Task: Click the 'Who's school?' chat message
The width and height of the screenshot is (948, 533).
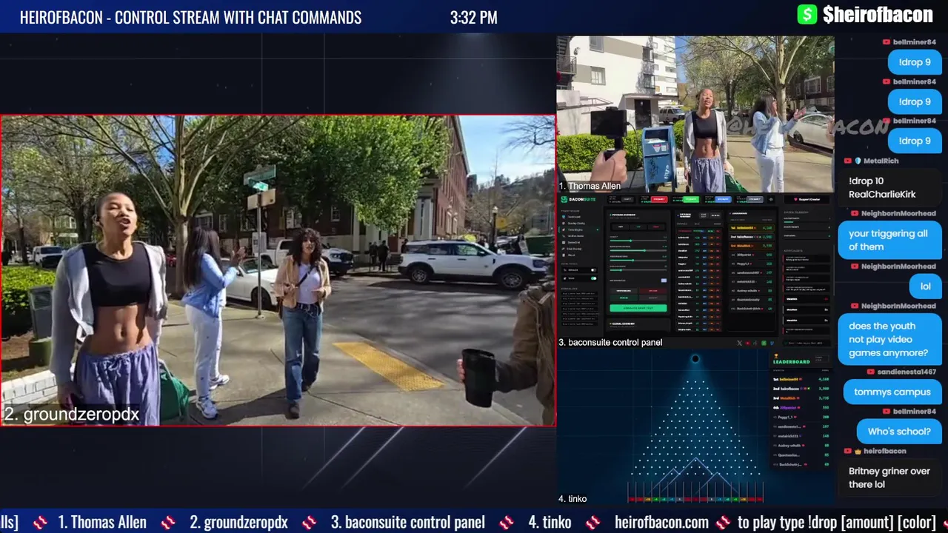Action: (x=899, y=432)
